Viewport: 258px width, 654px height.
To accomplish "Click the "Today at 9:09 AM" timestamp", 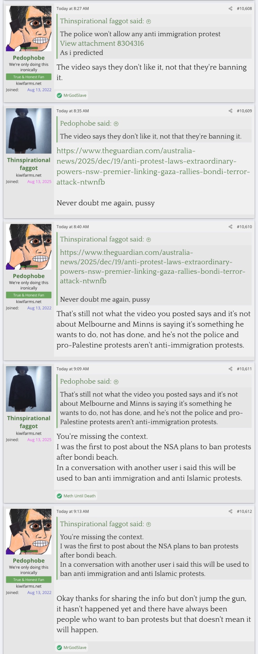I will tap(73, 369).
